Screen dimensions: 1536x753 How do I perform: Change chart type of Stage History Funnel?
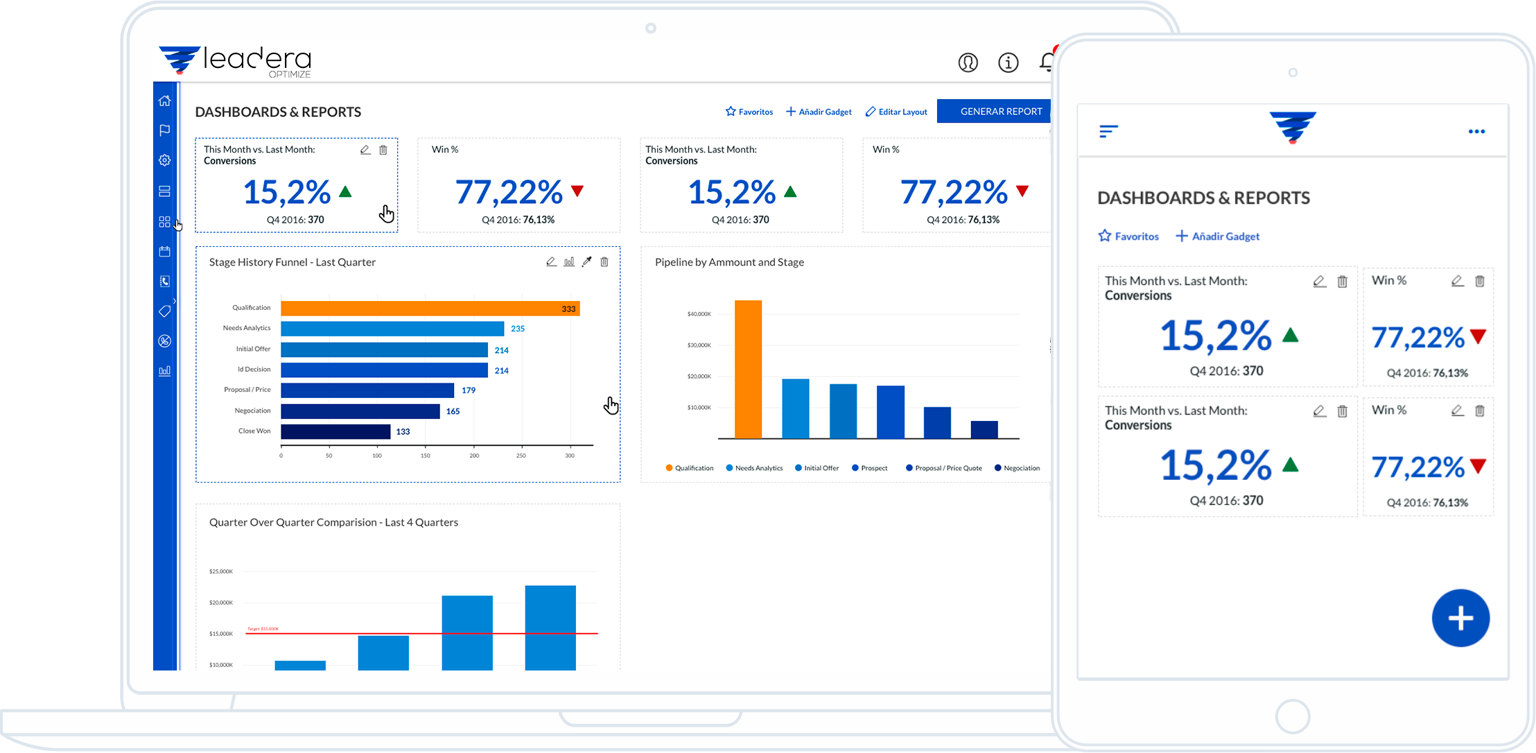569,261
